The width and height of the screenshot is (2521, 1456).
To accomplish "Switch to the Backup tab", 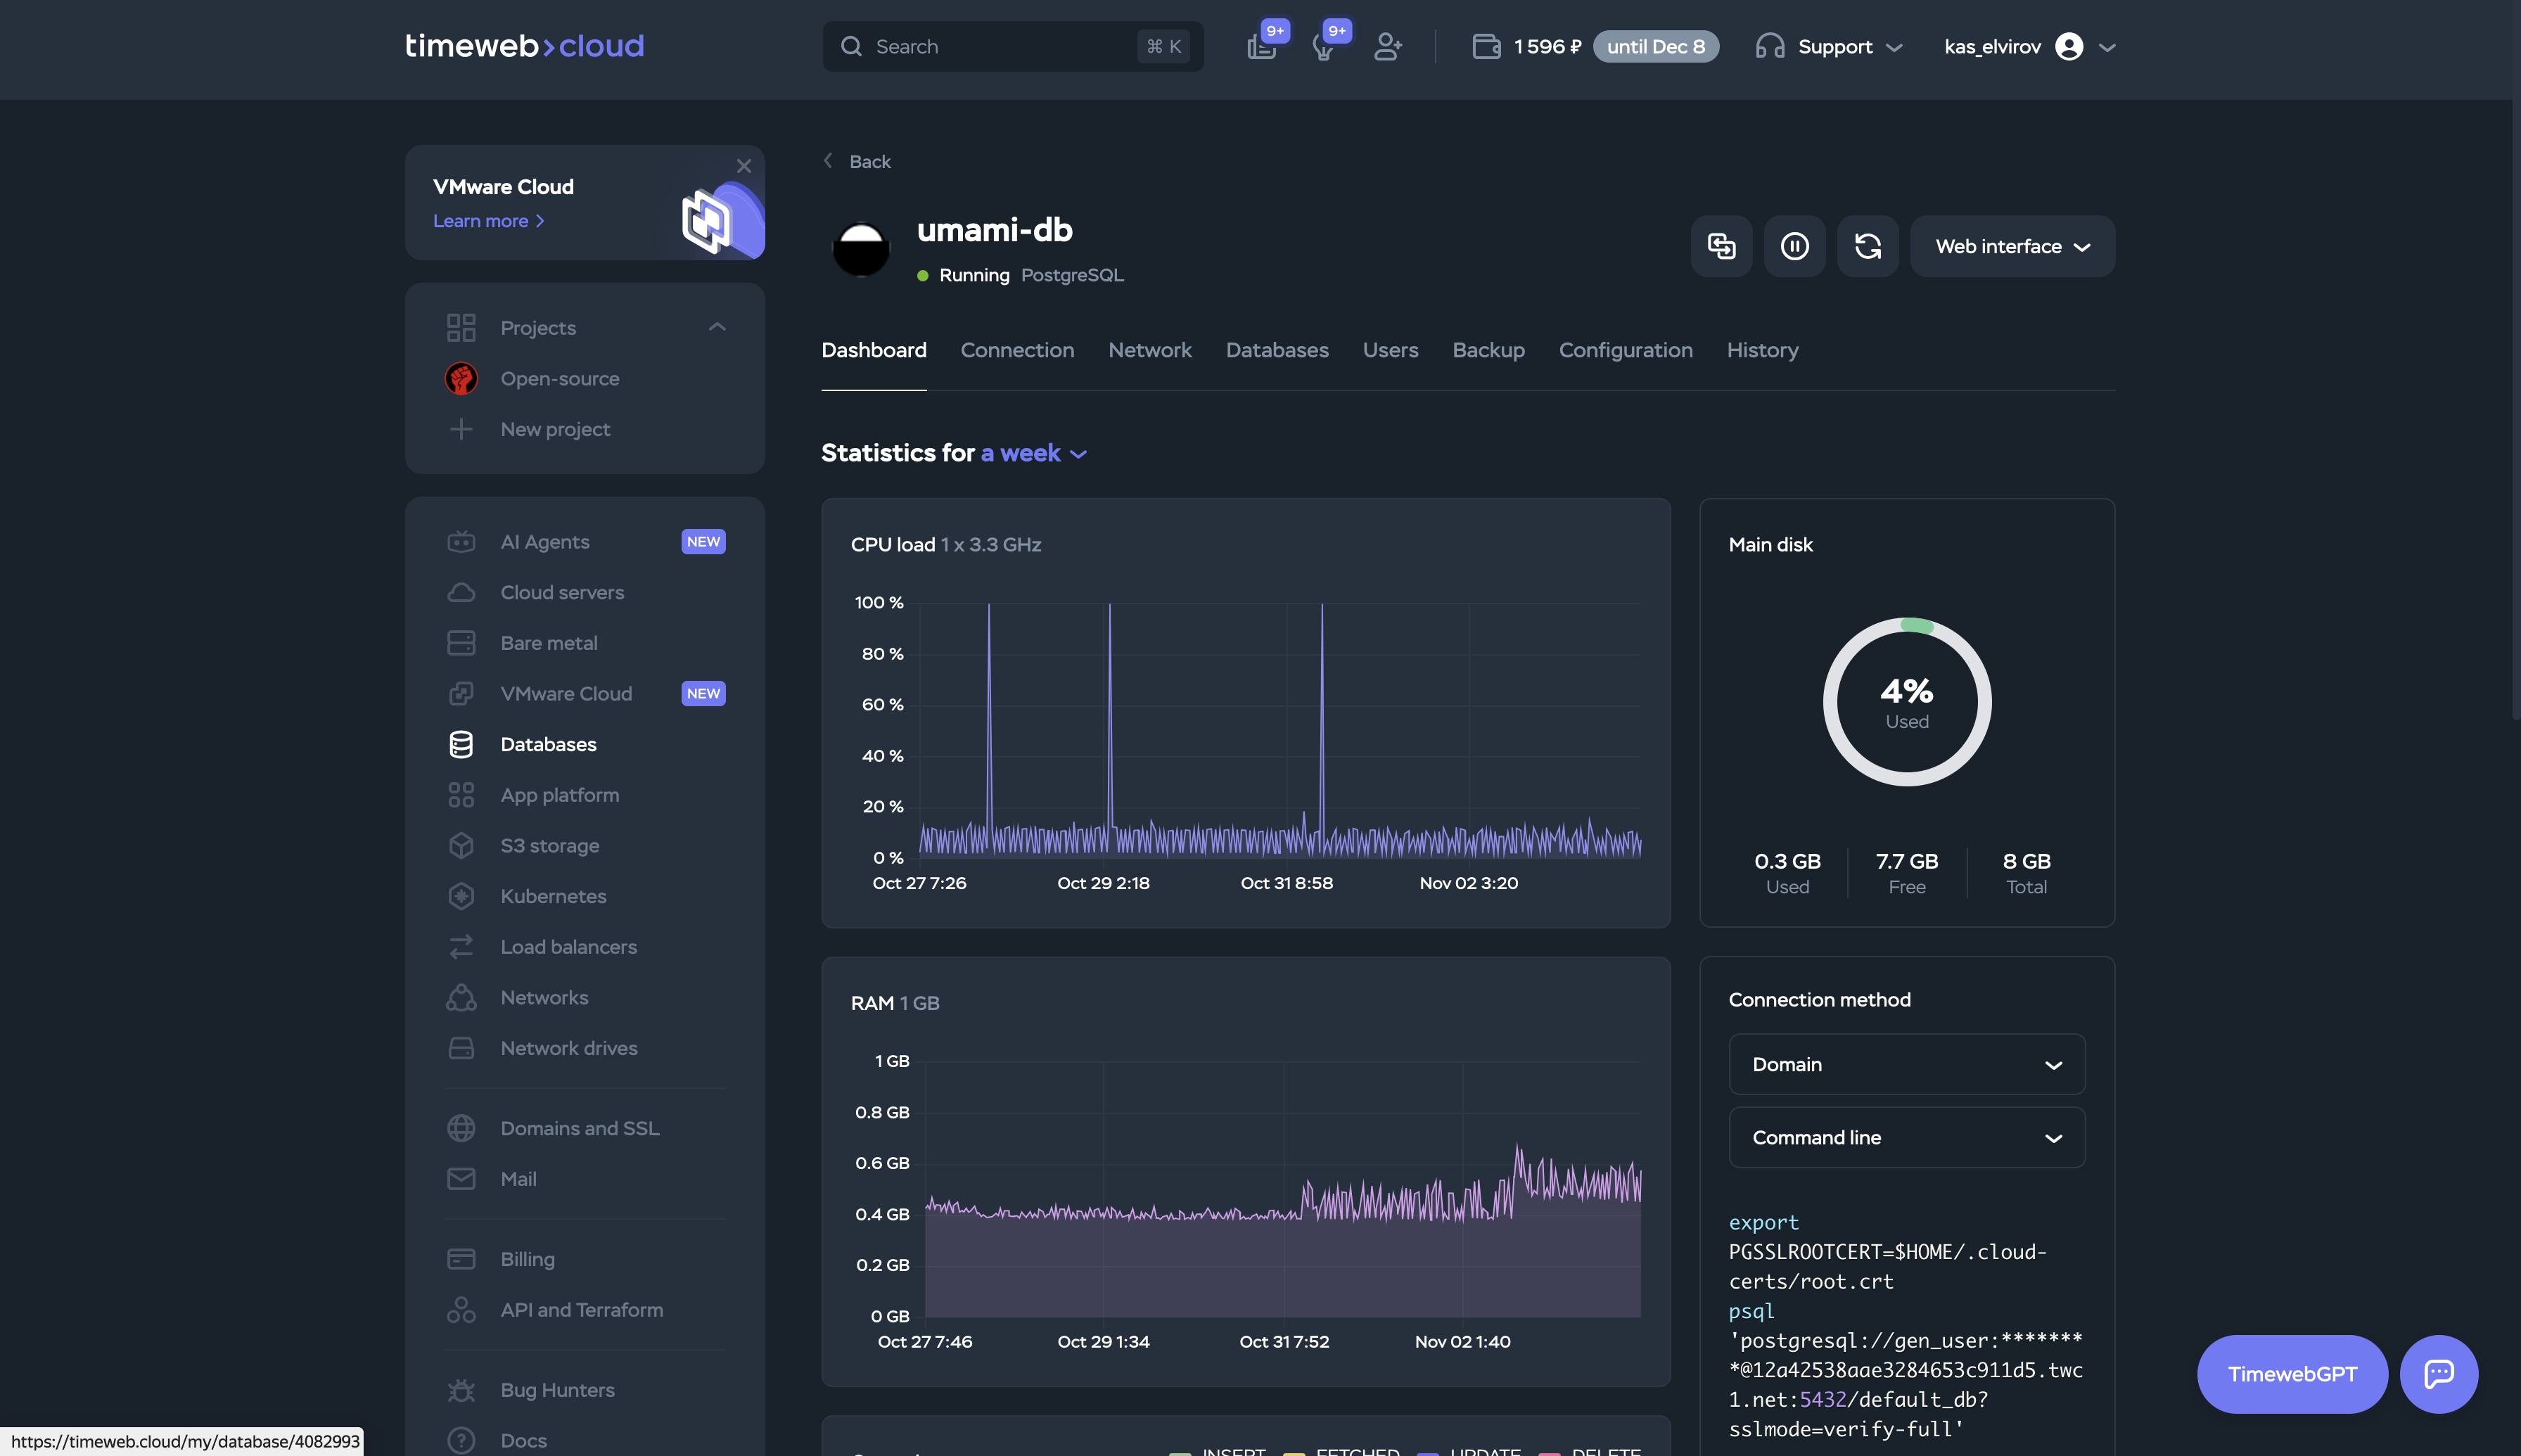I will 1488,350.
